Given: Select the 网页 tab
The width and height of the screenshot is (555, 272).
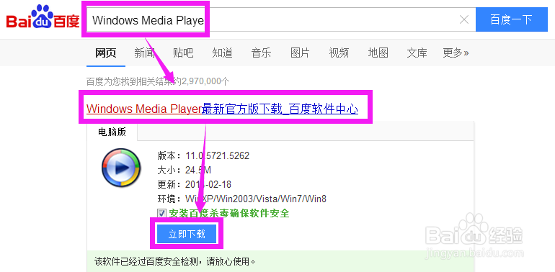Looking at the screenshot, I should [105, 53].
